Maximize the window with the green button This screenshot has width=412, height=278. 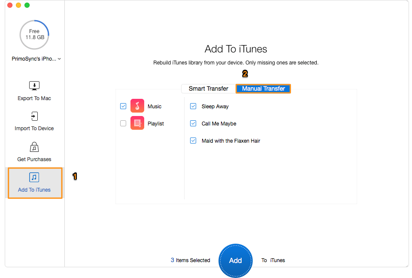coord(27,5)
